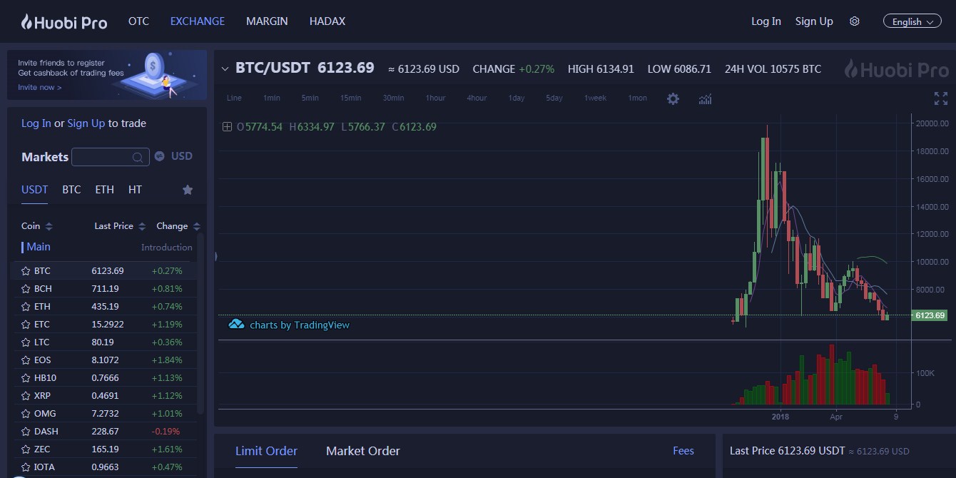Screen dimensions: 956x478
Task: Open the MARGIN menu item
Action: click(x=267, y=21)
